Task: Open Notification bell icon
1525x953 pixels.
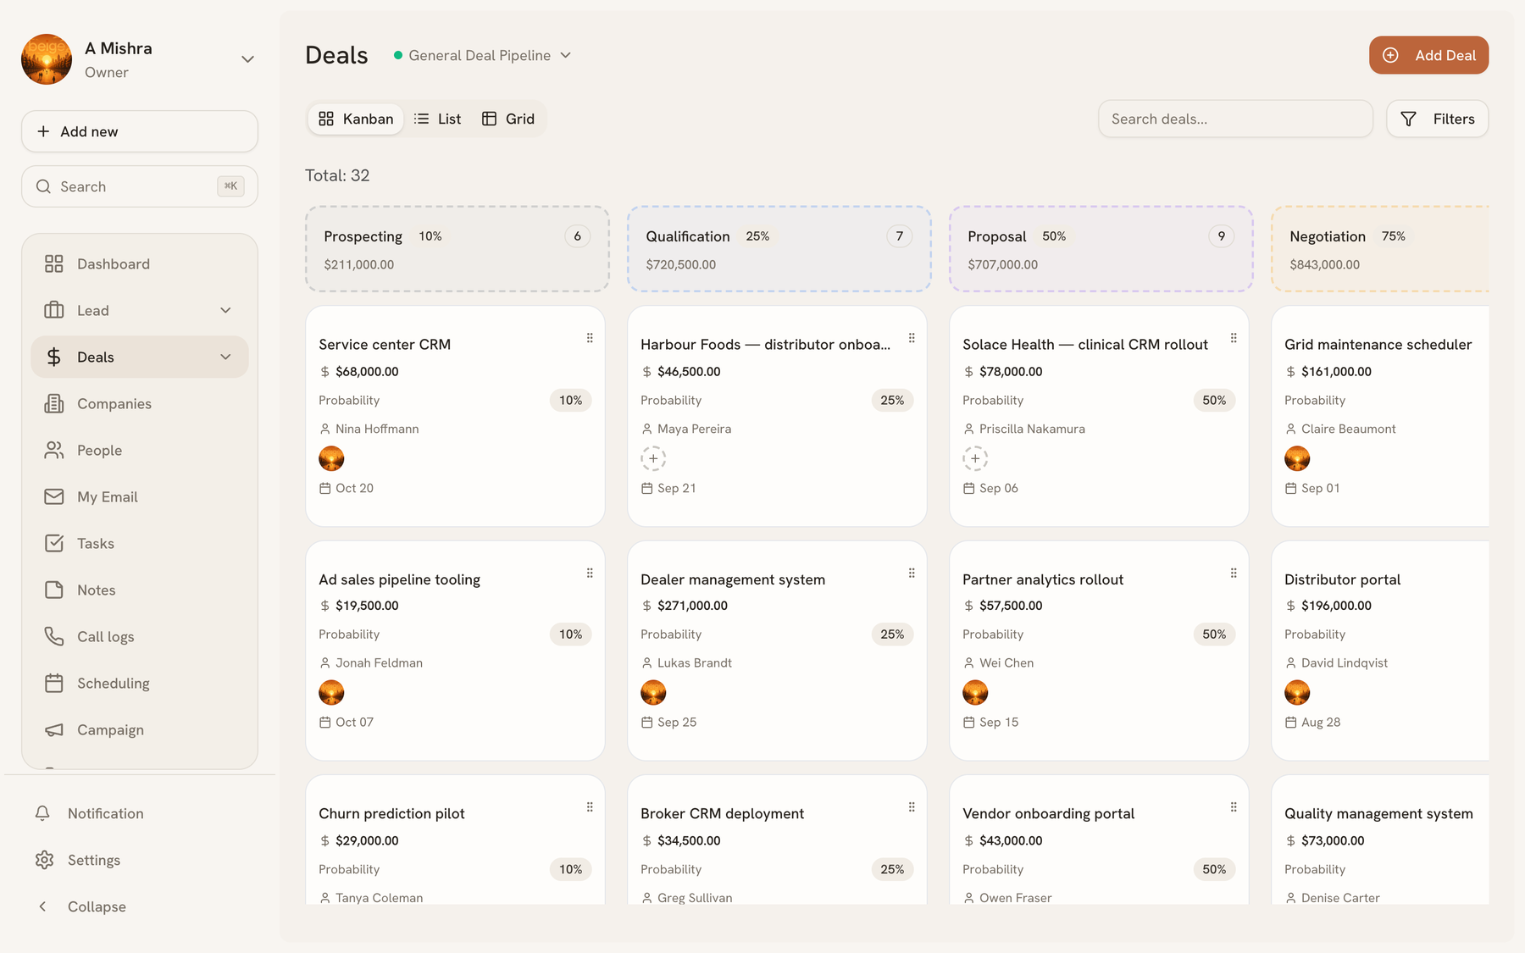Action: 42,813
